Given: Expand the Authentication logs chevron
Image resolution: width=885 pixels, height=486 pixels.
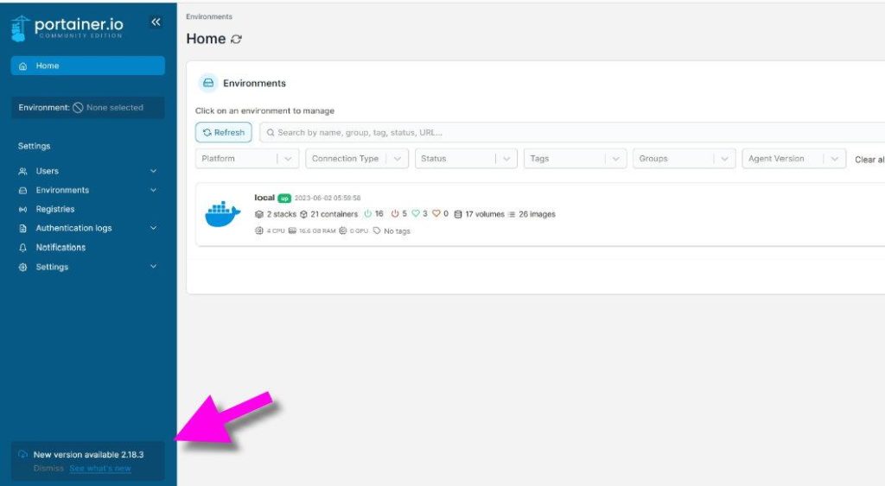Looking at the screenshot, I should pyautogui.click(x=153, y=228).
